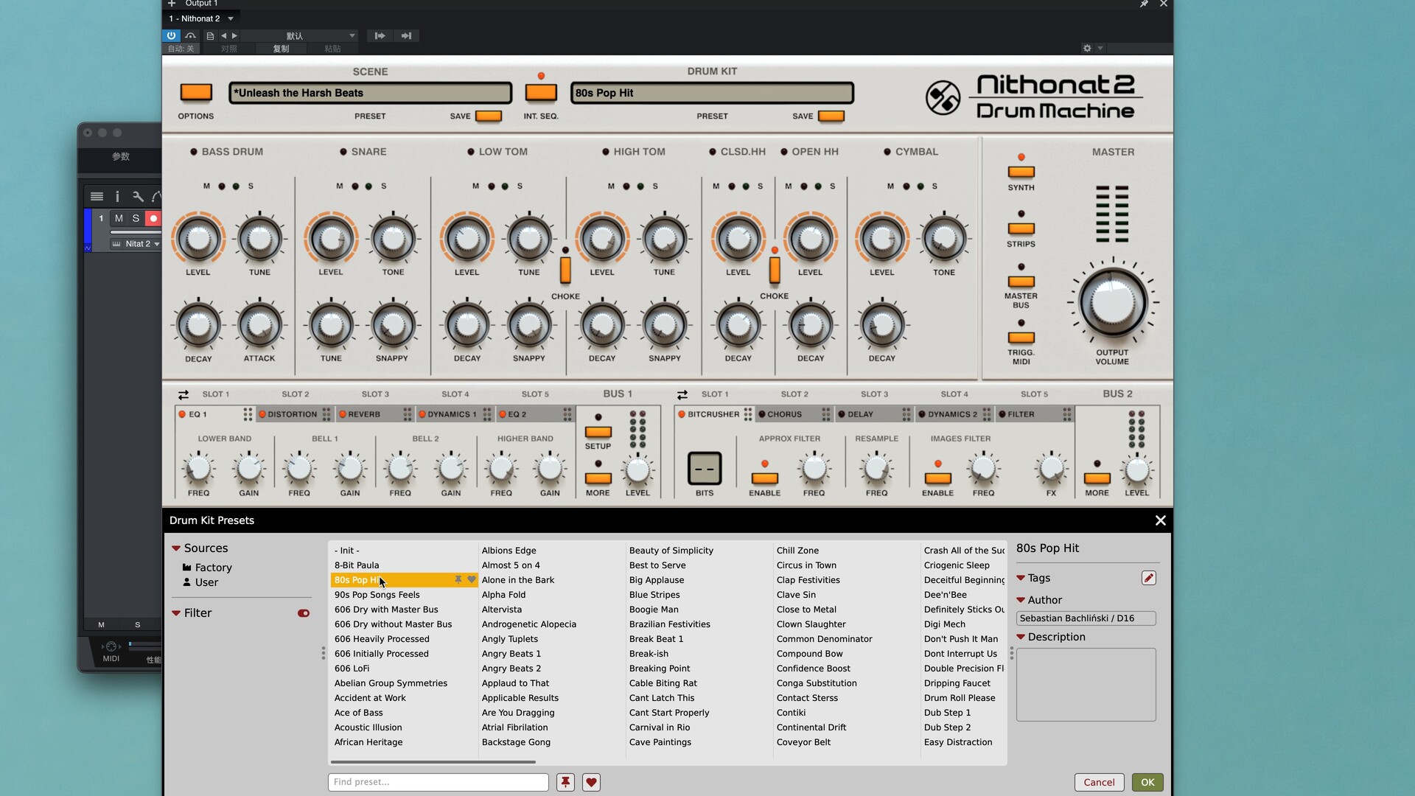Collapse the Description section
Screen dimensions: 1415x796
tap(1021, 637)
